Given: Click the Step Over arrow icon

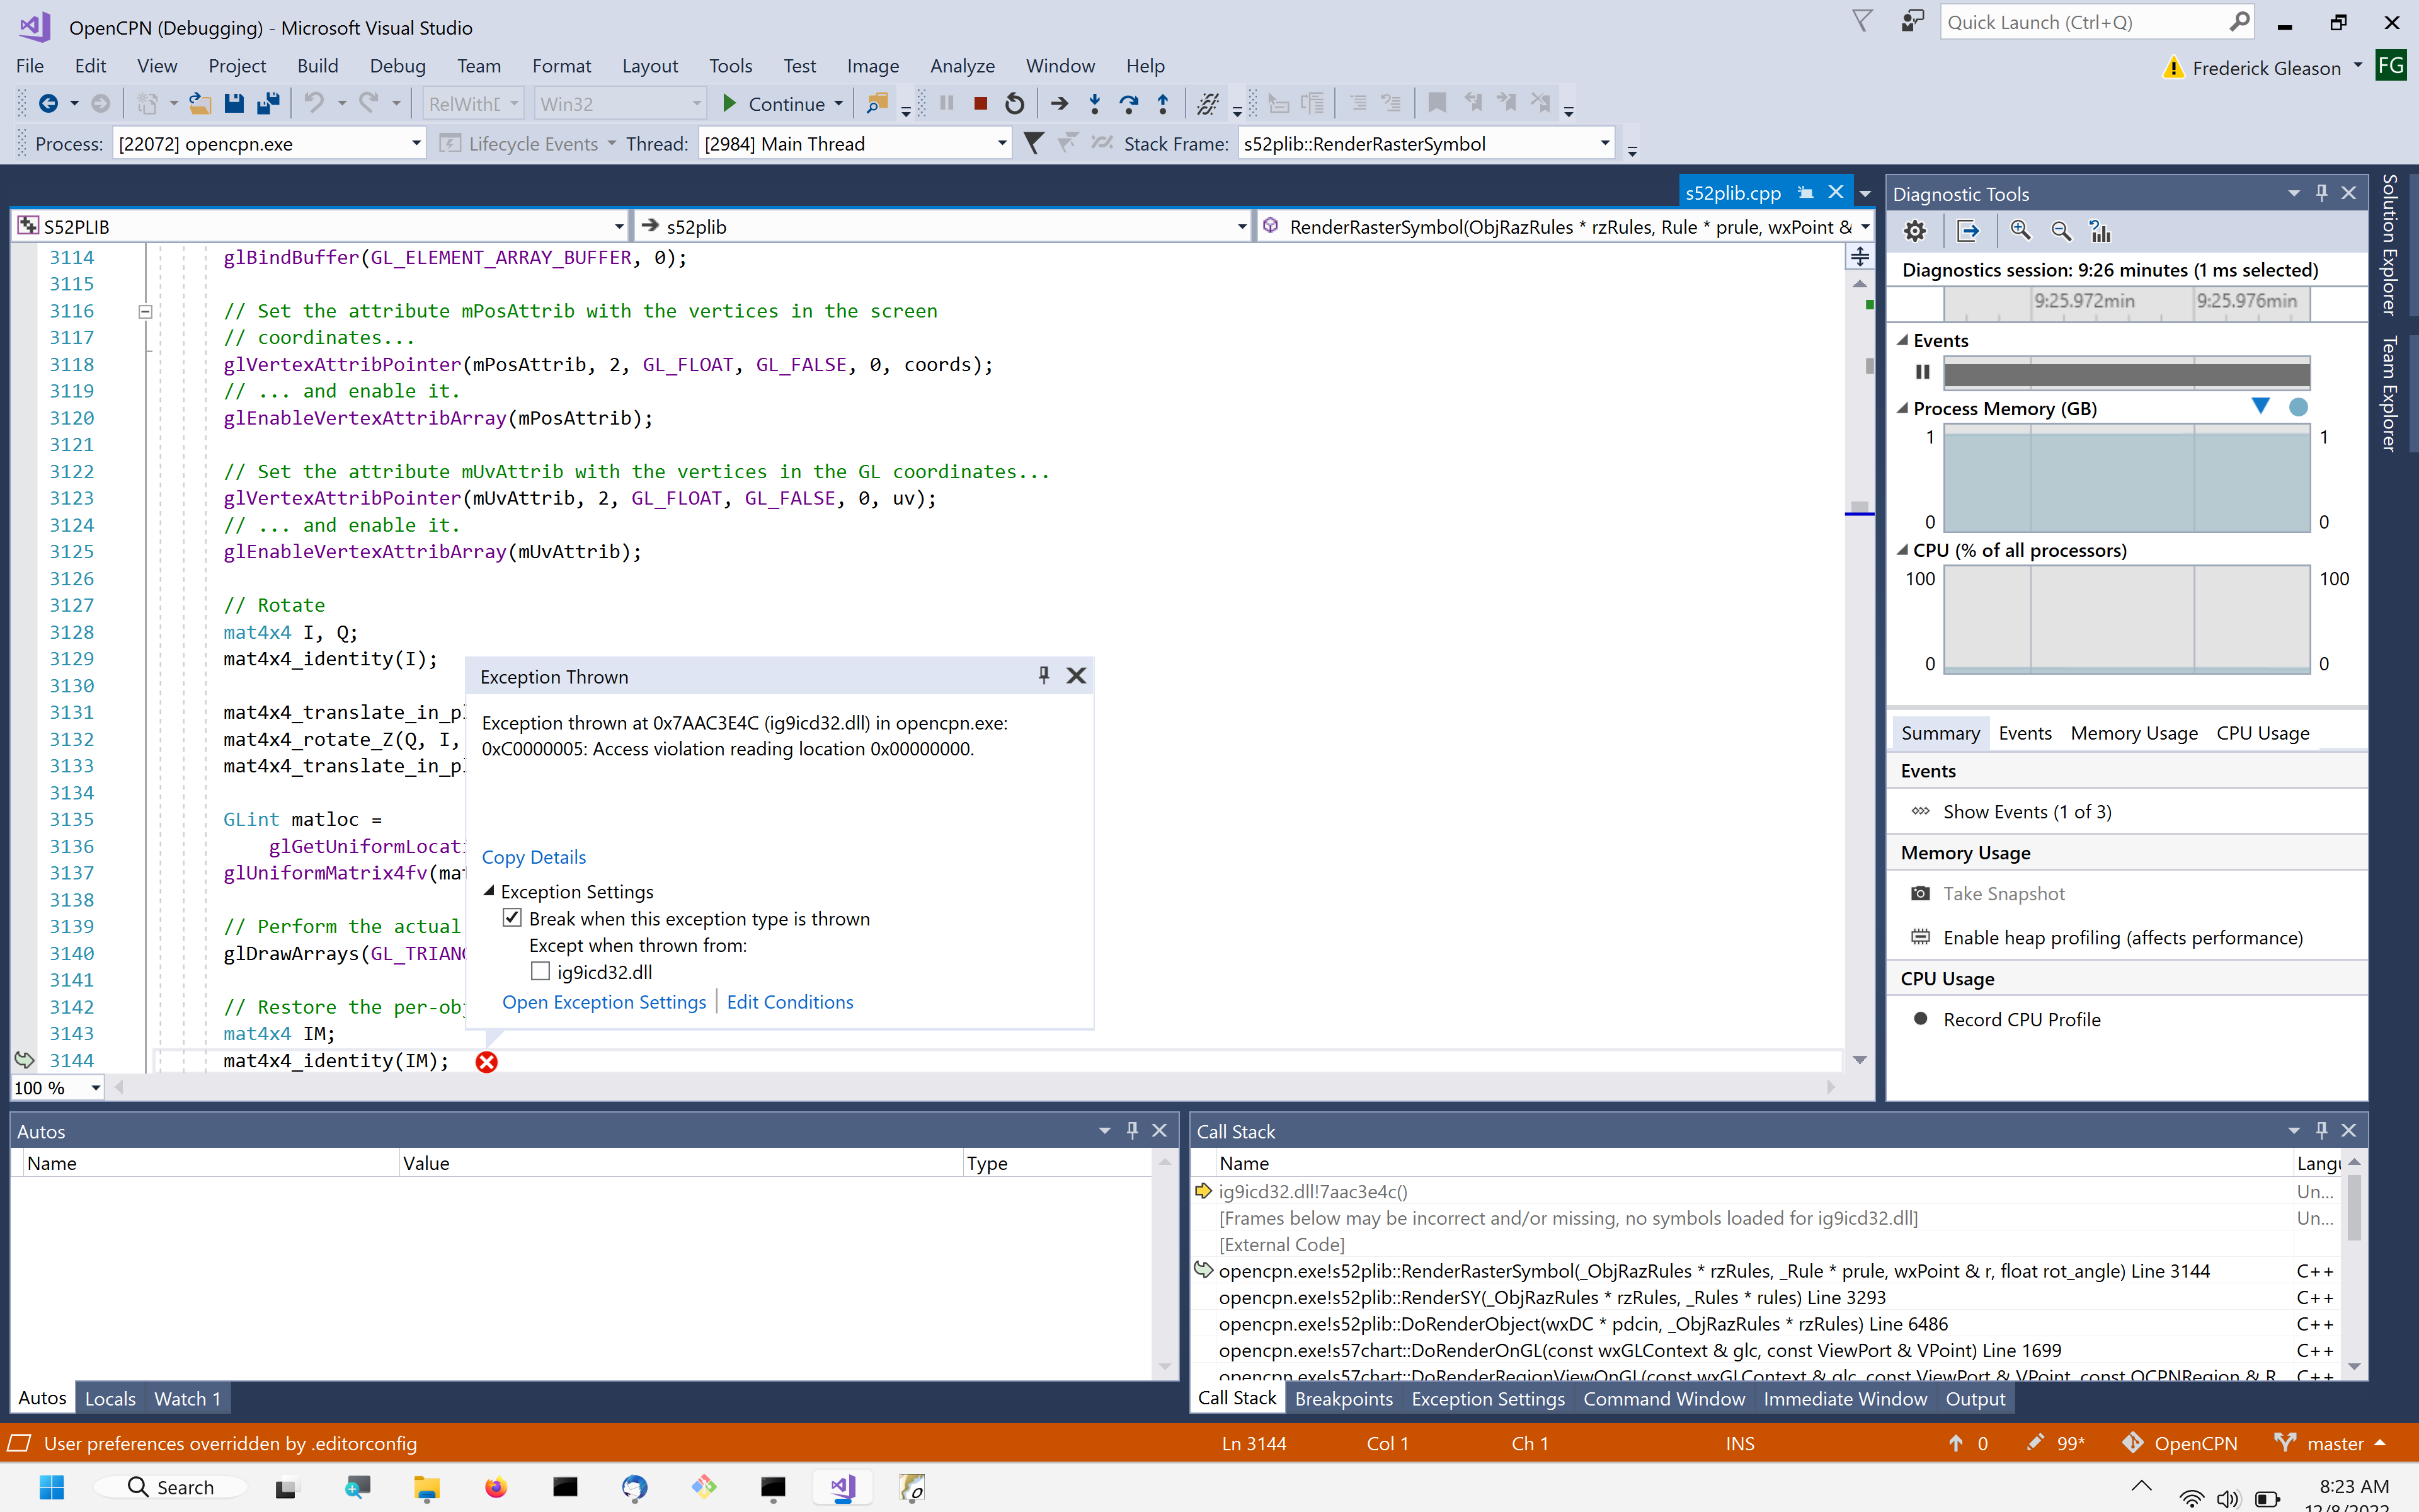Looking at the screenshot, I should coord(1128,103).
